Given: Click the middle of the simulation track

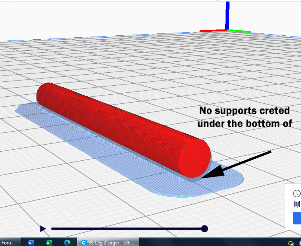Looking at the screenshot, I should pyautogui.click(x=126, y=229).
